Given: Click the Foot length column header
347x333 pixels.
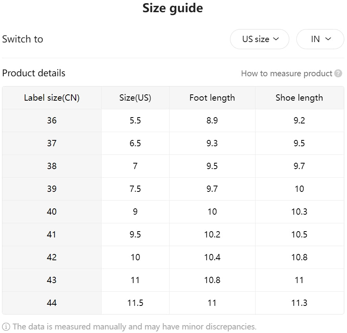Looking at the screenshot, I should tap(212, 98).
